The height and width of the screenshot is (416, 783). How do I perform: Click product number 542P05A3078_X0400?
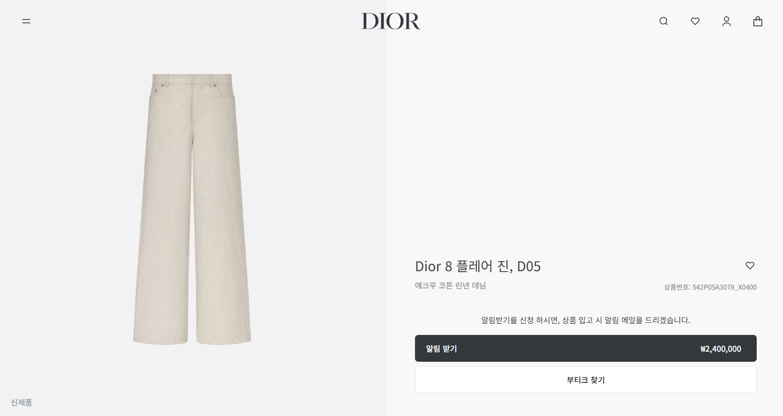click(x=724, y=287)
